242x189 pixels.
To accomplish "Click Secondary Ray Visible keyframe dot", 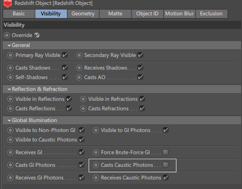I will tap(79, 55).
